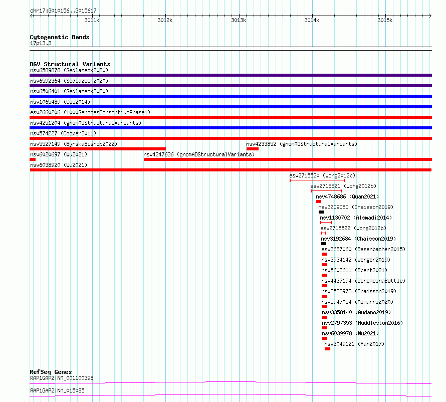Viewport: 446px width, 402px height.
Task: Open the nsv4437194 (GenomeinaBottle) label
Action: click(x=363, y=281)
